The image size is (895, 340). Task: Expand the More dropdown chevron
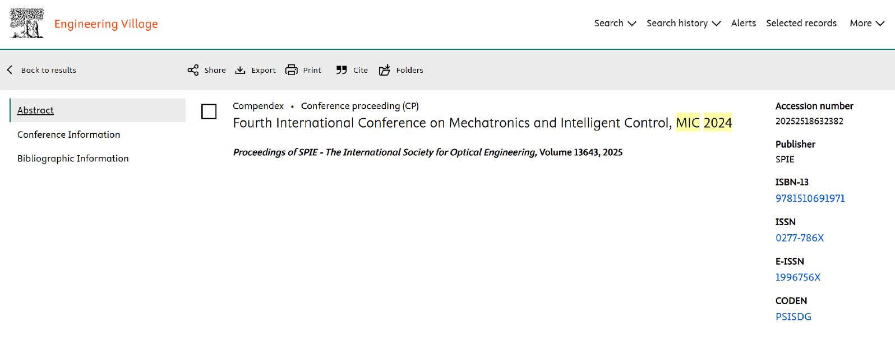click(880, 24)
